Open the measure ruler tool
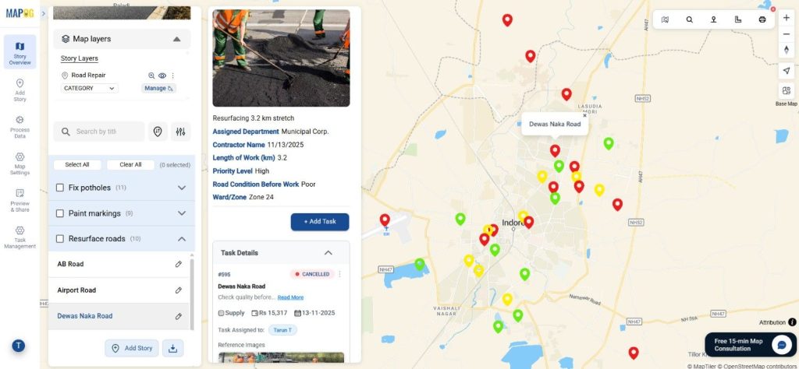The image size is (799, 369). pos(738,19)
